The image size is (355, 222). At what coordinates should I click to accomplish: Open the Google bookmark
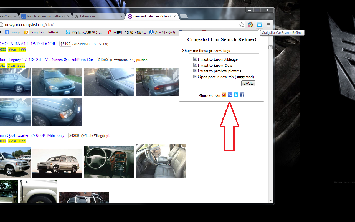click(13, 32)
